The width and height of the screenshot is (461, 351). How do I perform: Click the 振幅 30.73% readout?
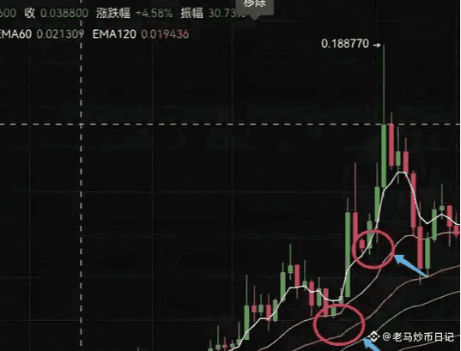coord(213,13)
